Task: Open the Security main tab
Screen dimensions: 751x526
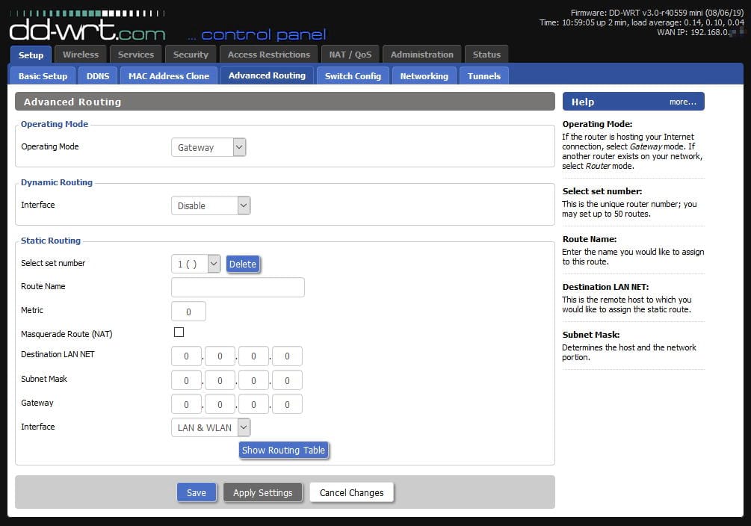Action: 191,54
